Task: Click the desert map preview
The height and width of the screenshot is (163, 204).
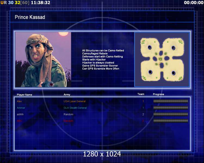Action: (x=162, y=59)
